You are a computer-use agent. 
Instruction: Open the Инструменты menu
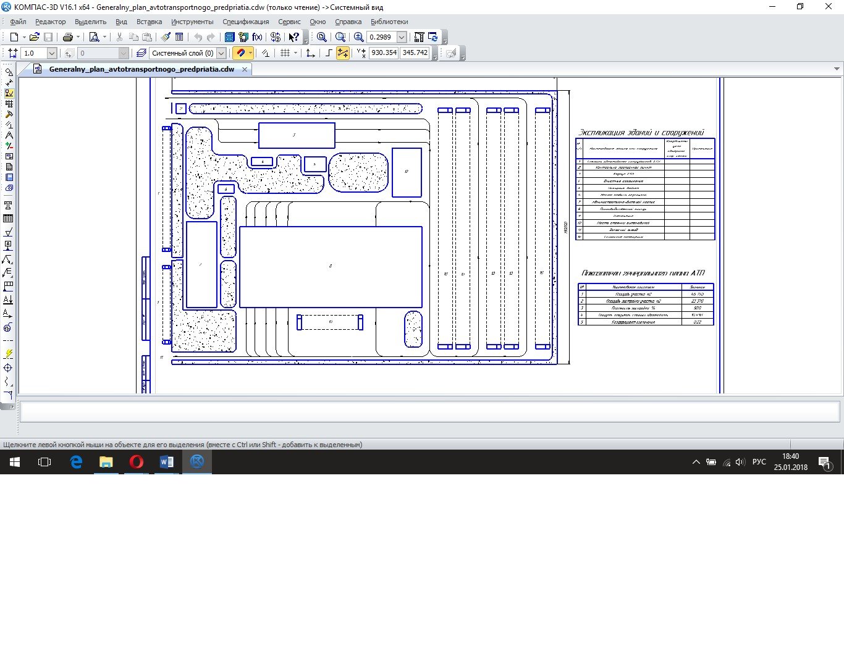click(192, 22)
